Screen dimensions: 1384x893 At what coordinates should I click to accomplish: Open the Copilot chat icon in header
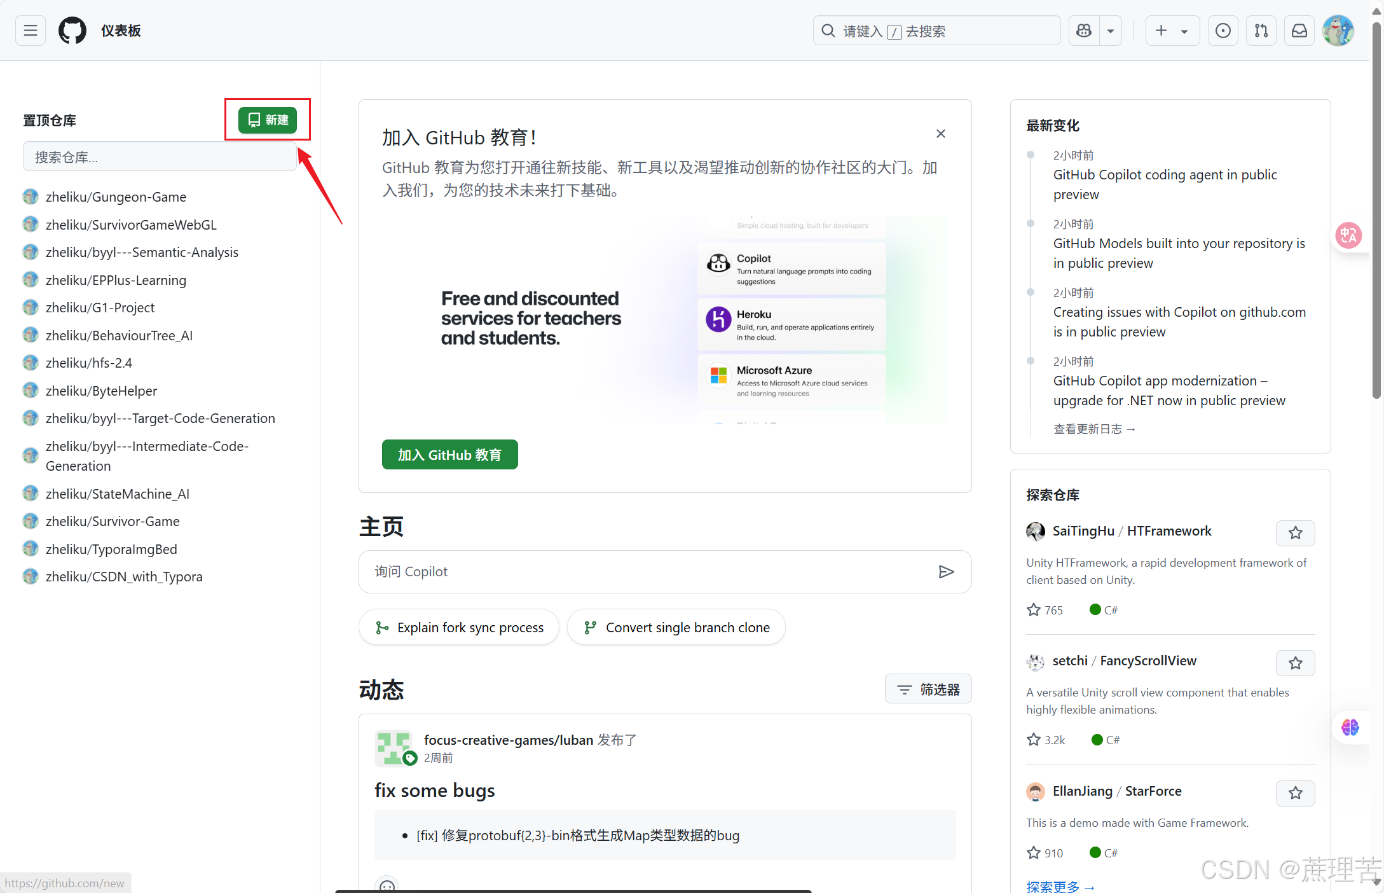click(x=1084, y=31)
